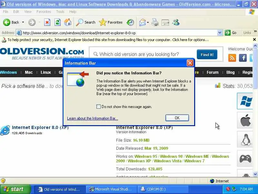This screenshot has width=258, height=194.
Task: Open the Favorites menu
Action: 44,12
